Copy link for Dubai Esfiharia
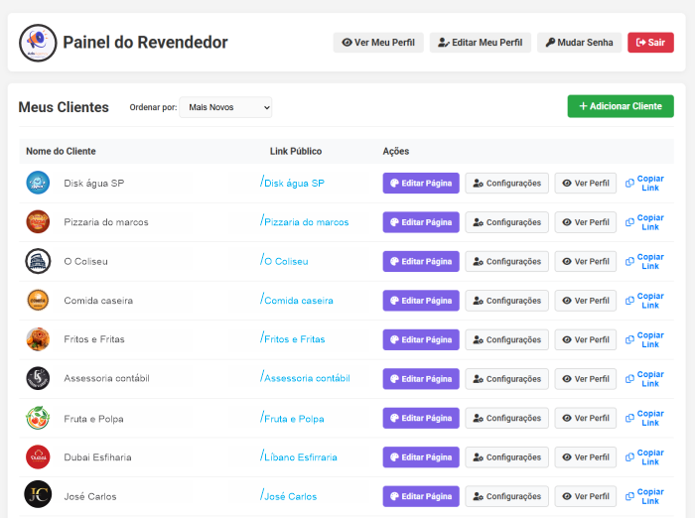695x518 pixels. pos(645,457)
